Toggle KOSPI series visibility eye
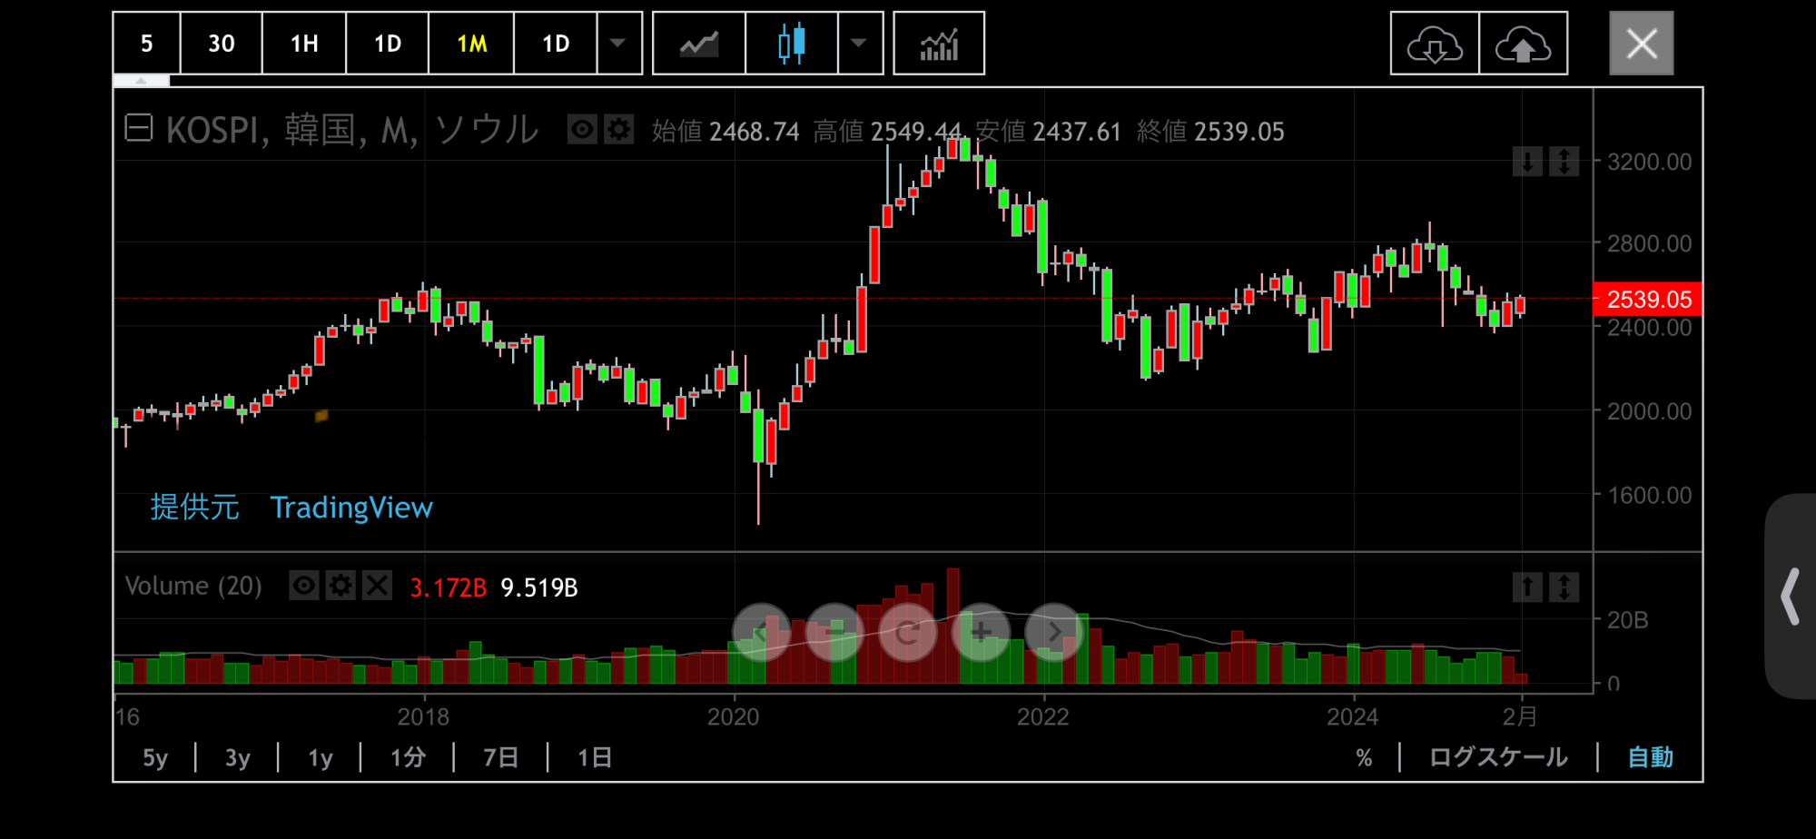 click(582, 130)
